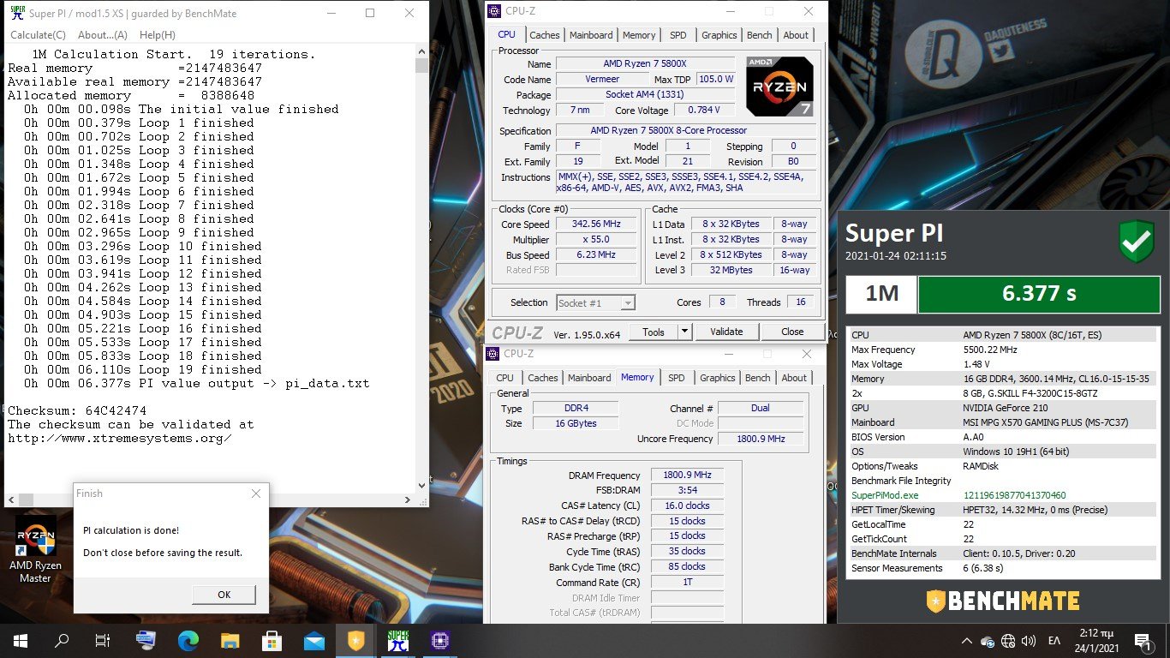Image resolution: width=1170 pixels, height=658 pixels.
Task: Switch to CPU-Z taskbar icon
Action: (x=439, y=640)
